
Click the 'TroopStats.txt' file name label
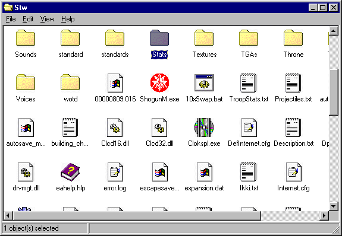[x=249, y=99]
